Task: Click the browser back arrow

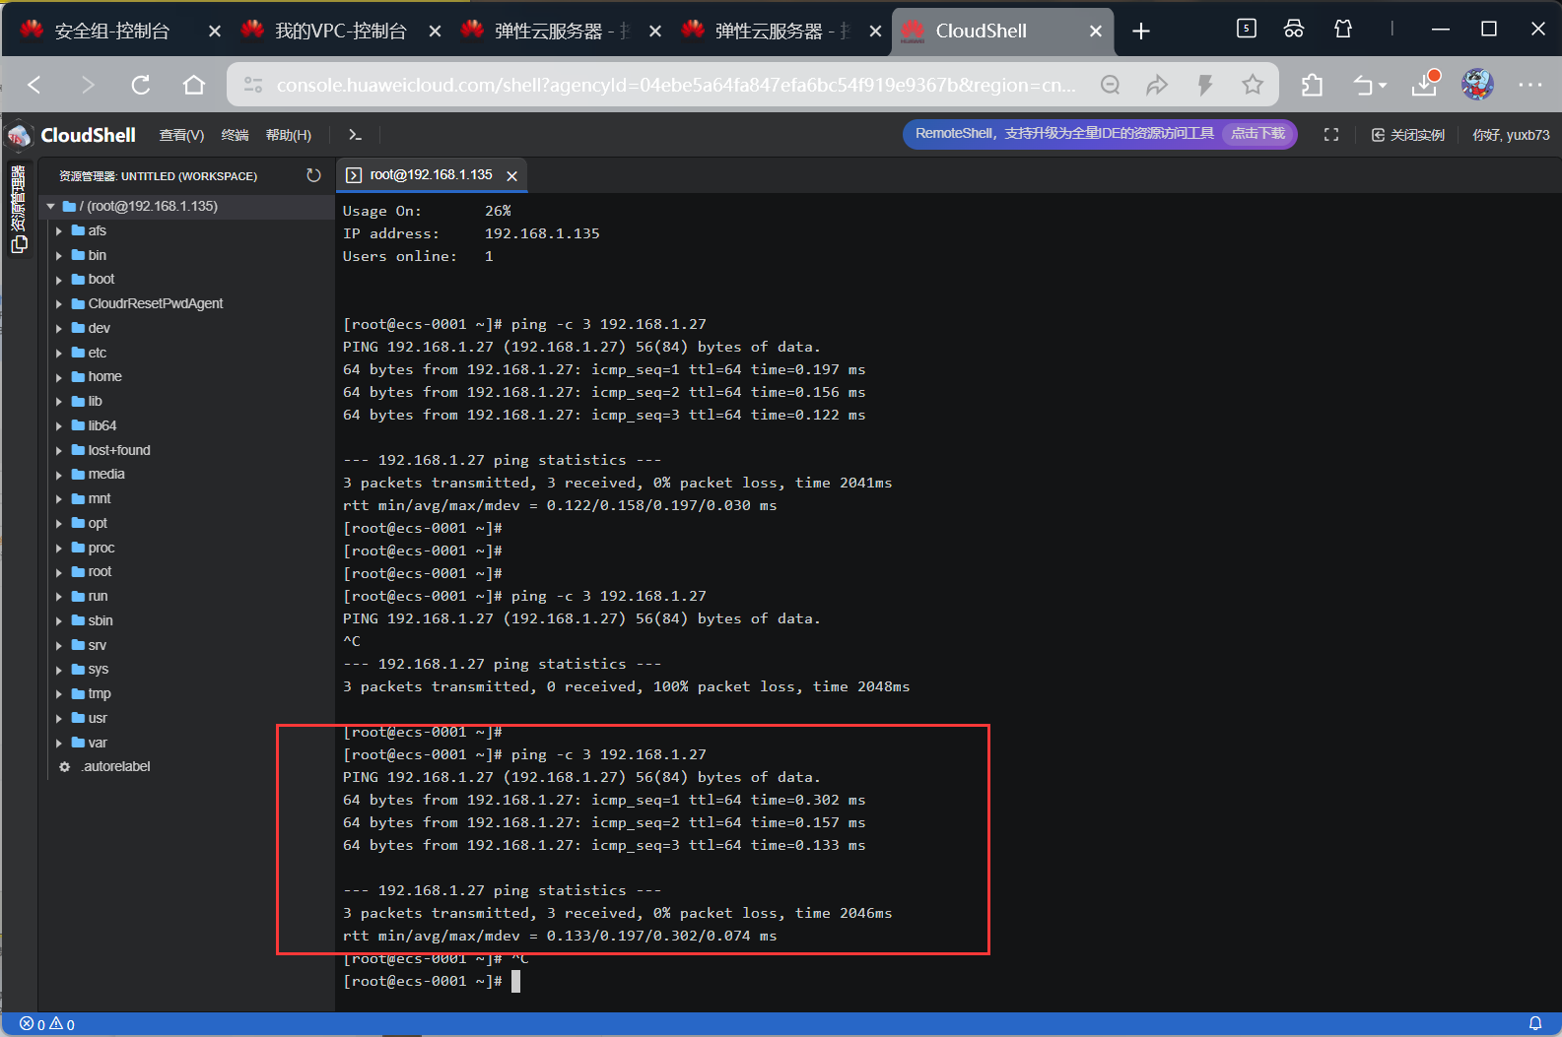Action: click(x=34, y=85)
